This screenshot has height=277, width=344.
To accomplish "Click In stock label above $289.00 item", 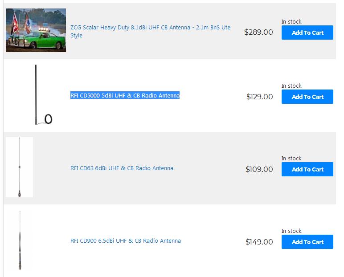I will [x=291, y=21].
